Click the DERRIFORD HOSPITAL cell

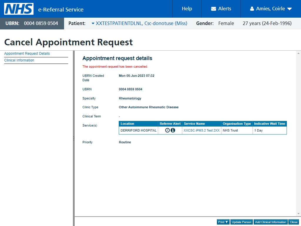(x=138, y=130)
